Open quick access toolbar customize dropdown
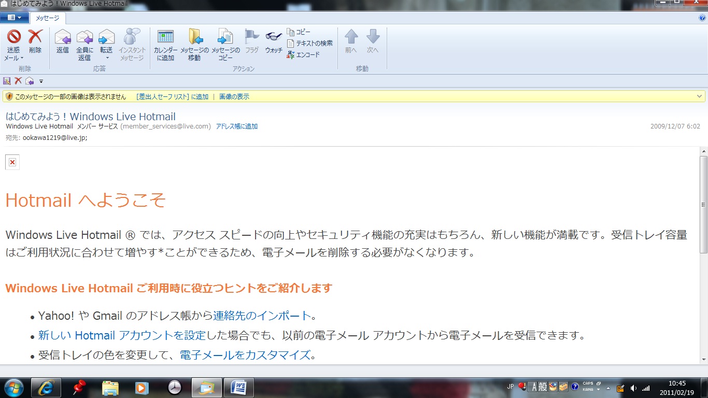The image size is (708, 398). click(x=41, y=81)
